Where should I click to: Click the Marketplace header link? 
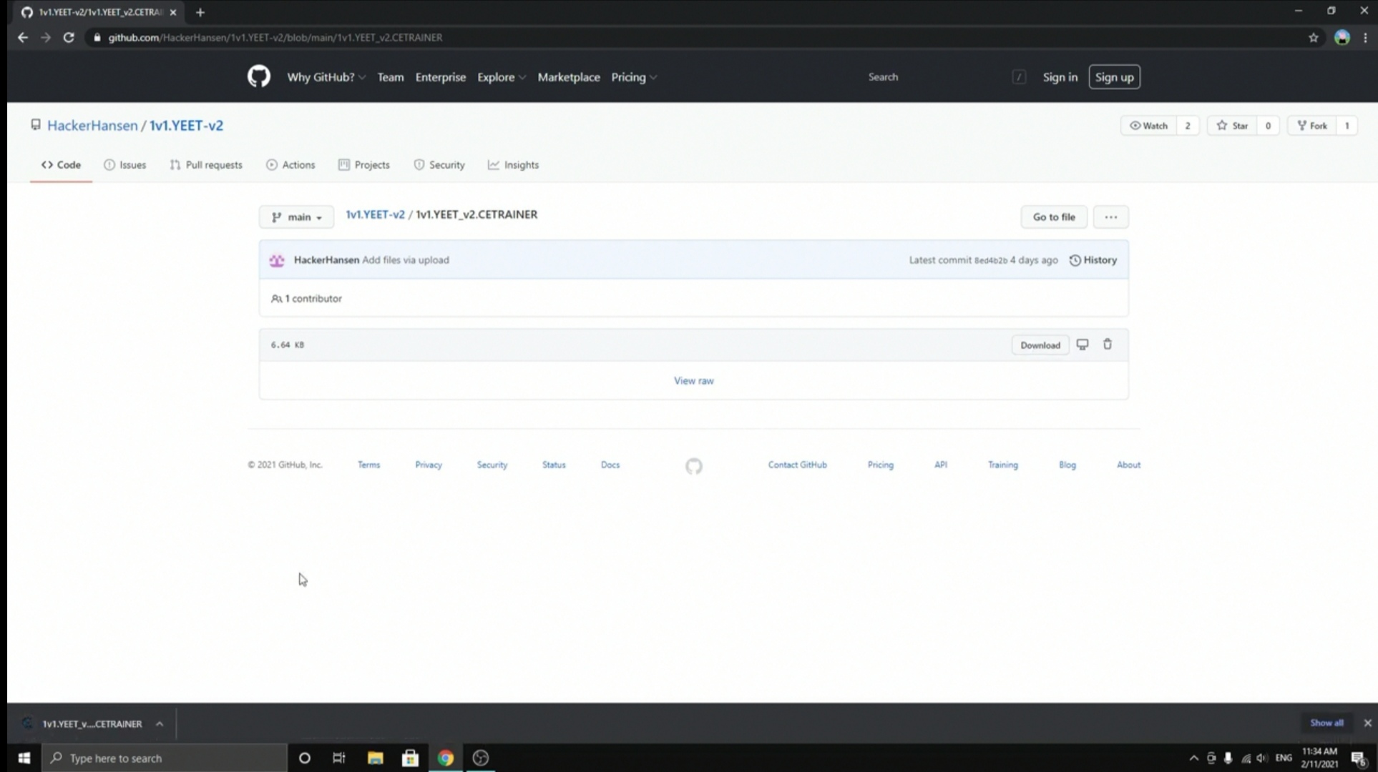[569, 77]
